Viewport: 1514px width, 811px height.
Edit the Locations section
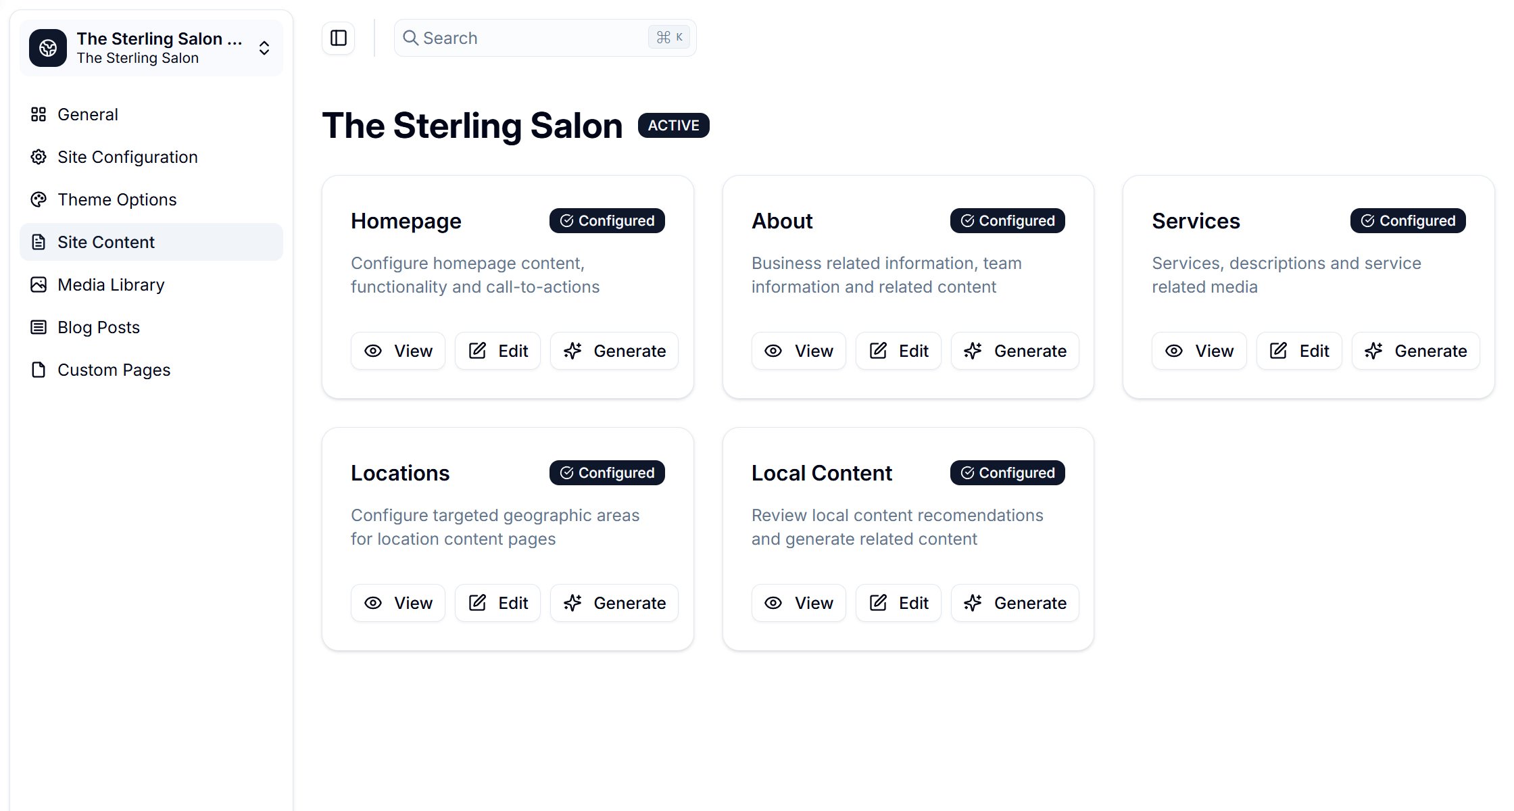[x=497, y=604]
